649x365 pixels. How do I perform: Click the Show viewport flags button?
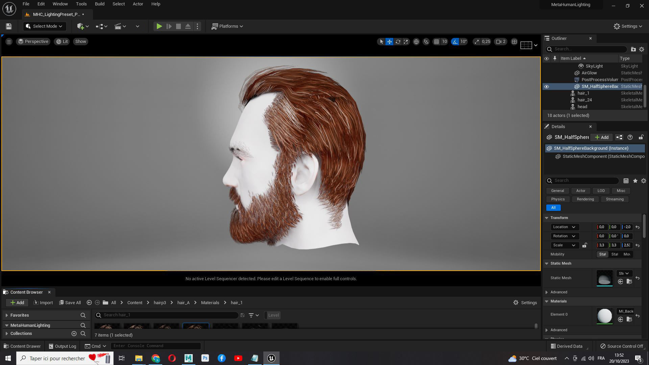point(80,42)
